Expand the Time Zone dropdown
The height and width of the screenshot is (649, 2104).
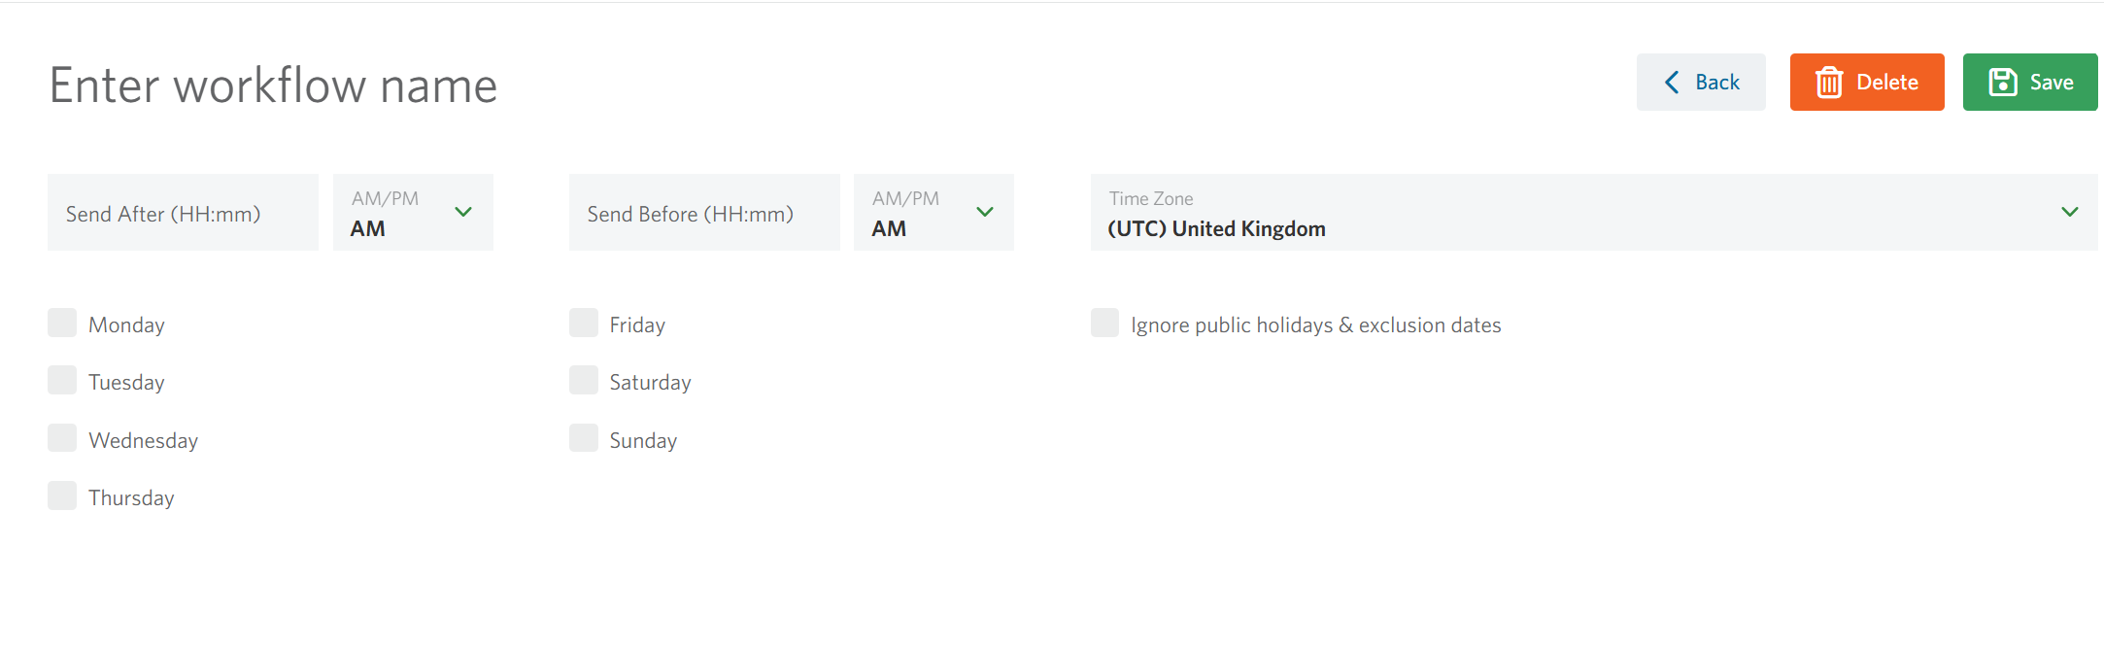coord(1594,212)
